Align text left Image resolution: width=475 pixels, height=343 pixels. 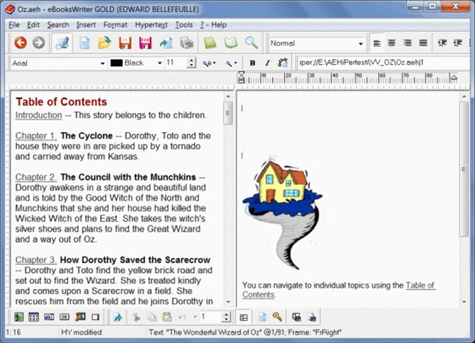pyautogui.click(x=377, y=43)
